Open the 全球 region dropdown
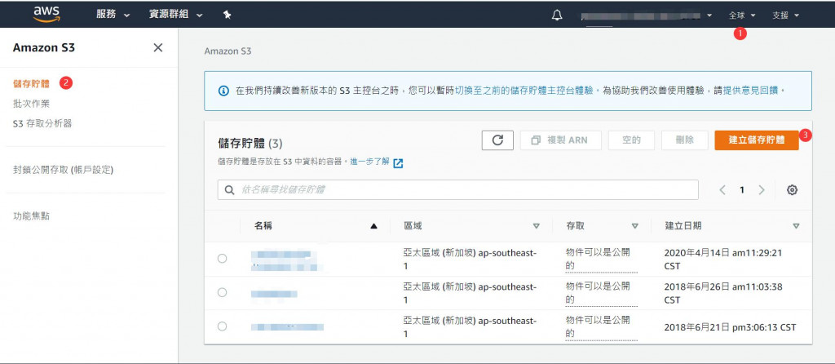The image size is (835, 364). tap(742, 16)
